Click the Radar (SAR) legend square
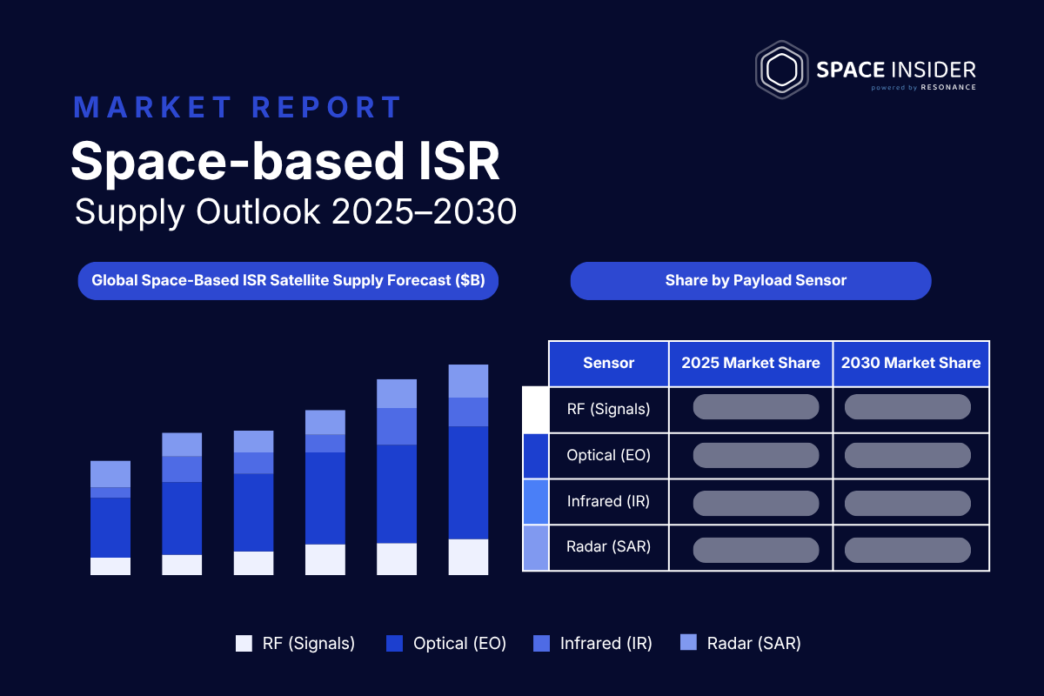1044x696 pixels. 688,644
